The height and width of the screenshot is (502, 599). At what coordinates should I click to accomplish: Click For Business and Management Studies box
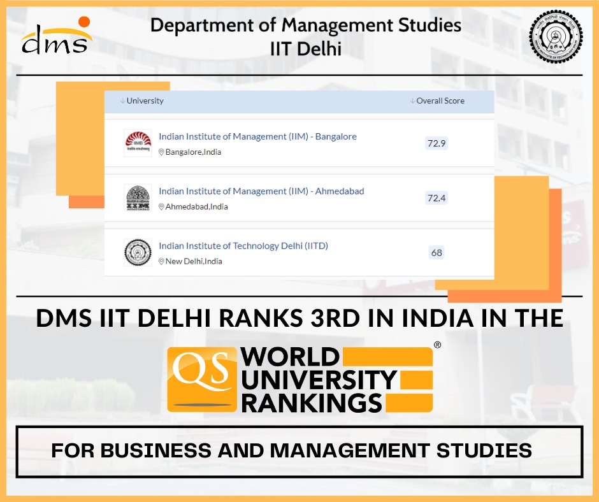click(x=299, y=452)
